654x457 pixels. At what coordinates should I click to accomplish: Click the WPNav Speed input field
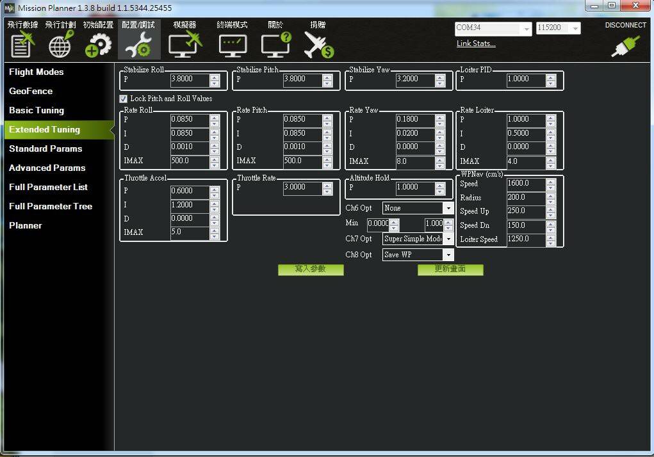coord(525,183)
